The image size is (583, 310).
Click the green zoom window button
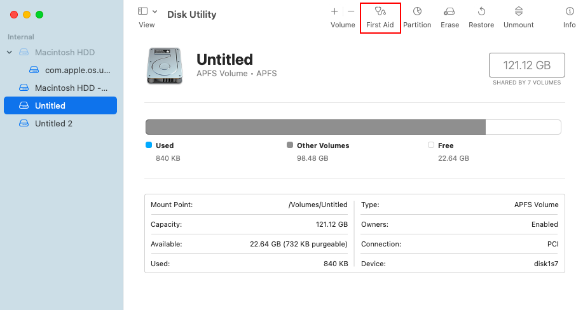[39, 15]
